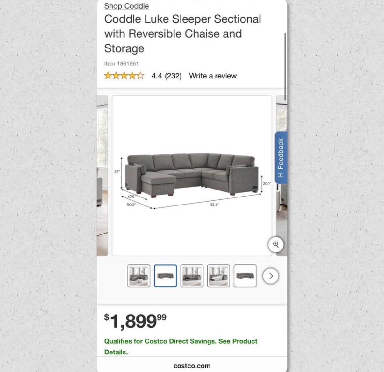Open the blue Feedback side tab
The width and height of the screenshot is (384, 372).
281,158
